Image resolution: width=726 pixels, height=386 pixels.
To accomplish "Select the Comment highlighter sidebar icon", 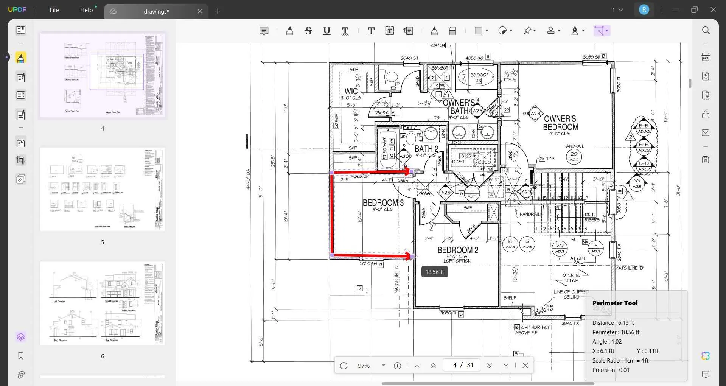I will tap(21, 58).
